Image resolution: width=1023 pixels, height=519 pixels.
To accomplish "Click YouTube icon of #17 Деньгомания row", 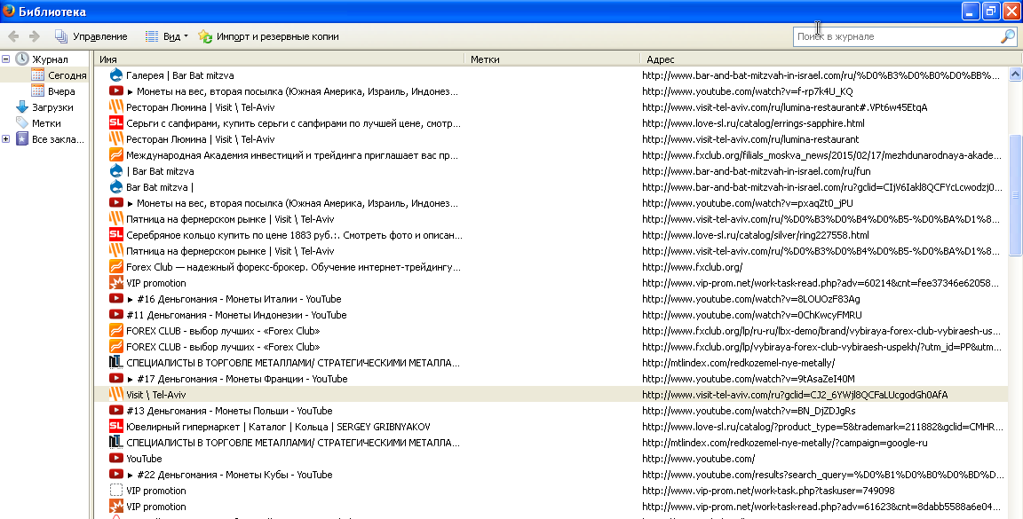I will point(116,379).
